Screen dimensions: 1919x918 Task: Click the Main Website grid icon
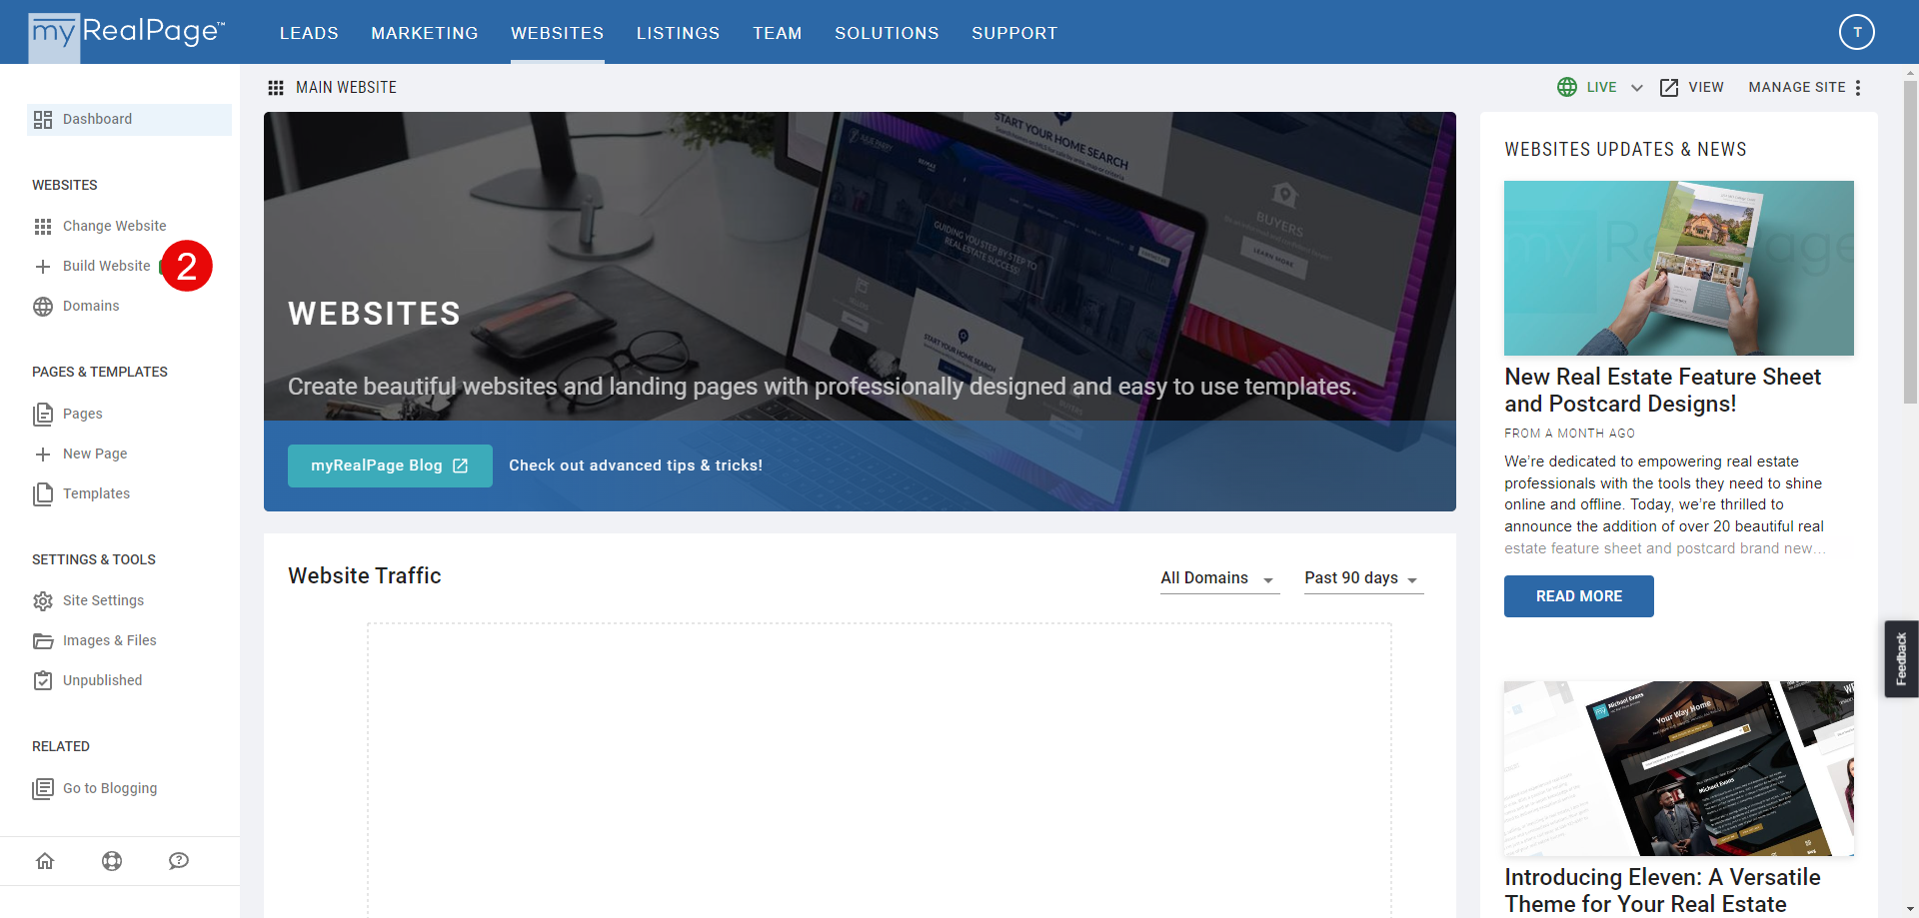[x=276, y=88]
